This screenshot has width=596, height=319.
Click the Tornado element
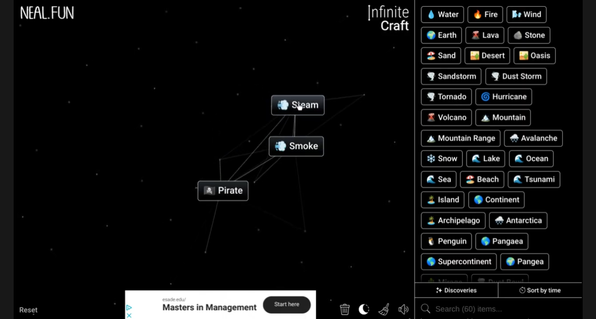pos(446,97)
